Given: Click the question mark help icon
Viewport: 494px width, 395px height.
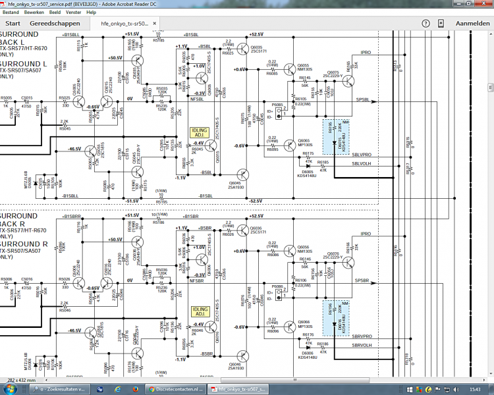Looking at the screenshot, I should [425, 23].
